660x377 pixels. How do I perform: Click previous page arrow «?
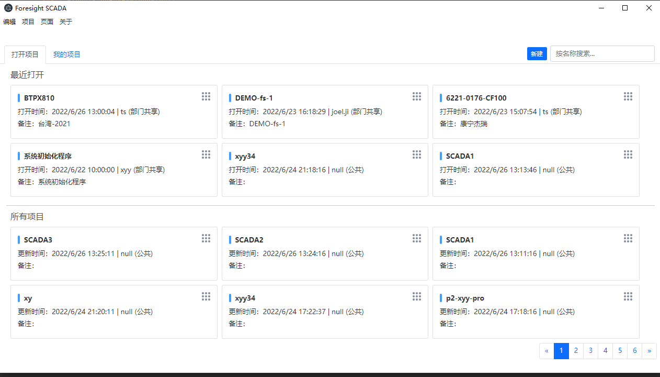tap(547, 351)
